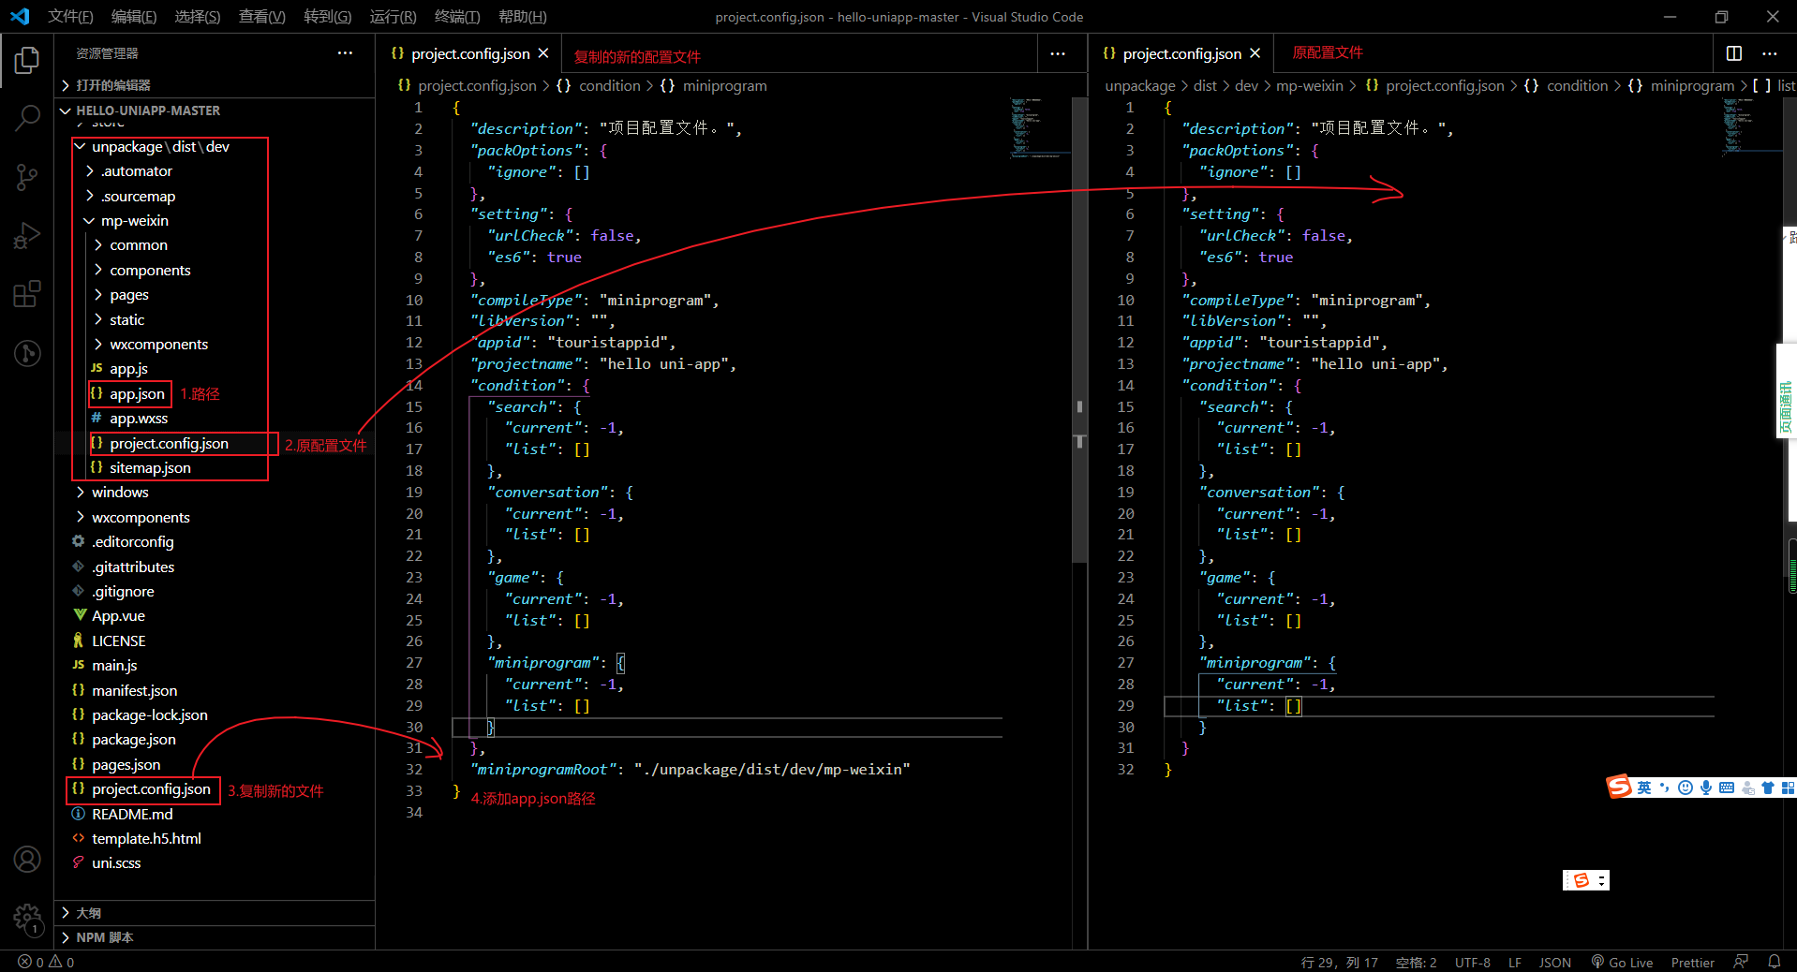
Task: Close the right project.config.json tab
Action: tap(1255, 53)
